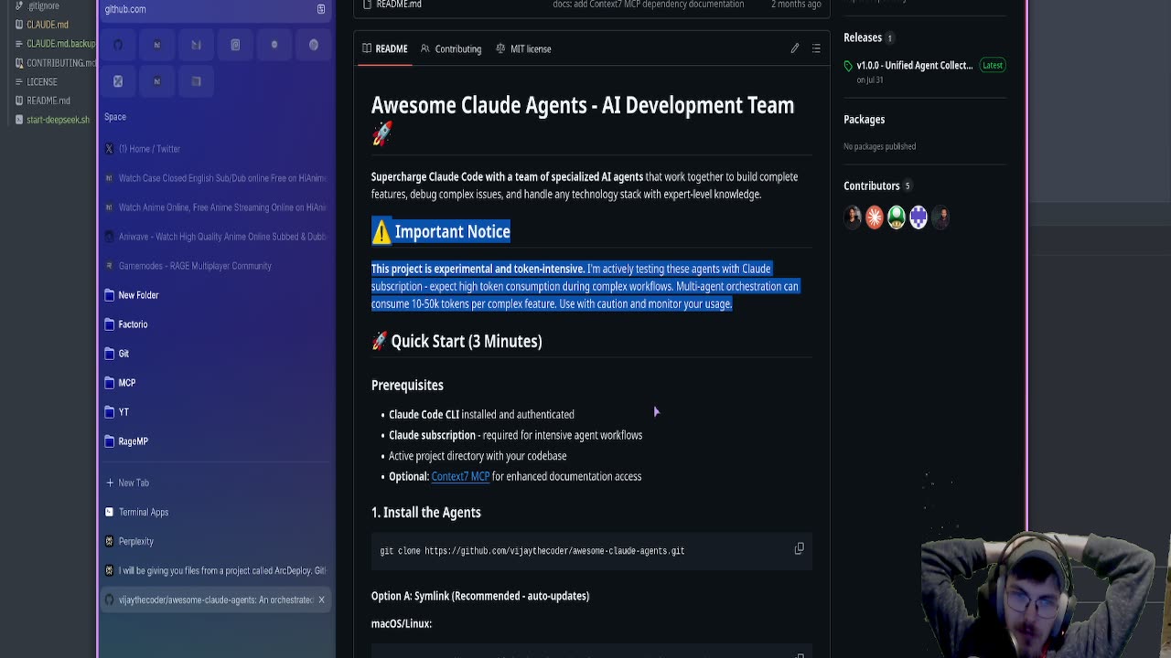Select the vijaythecoder awesome-claude-agents tab

pos(217,600)
